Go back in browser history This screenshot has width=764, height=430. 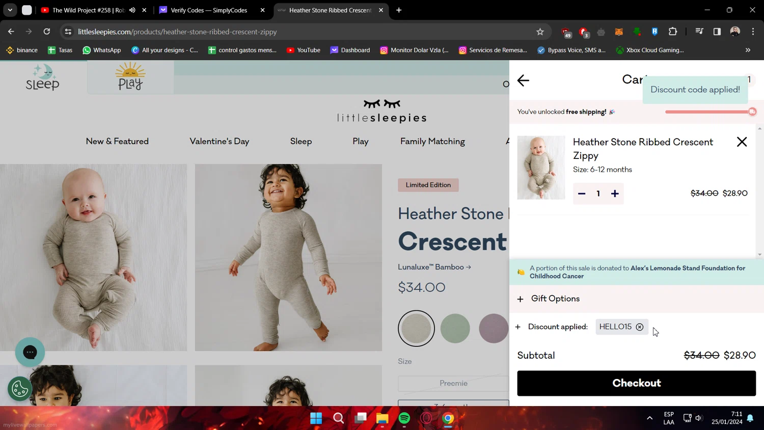[11, 32]
